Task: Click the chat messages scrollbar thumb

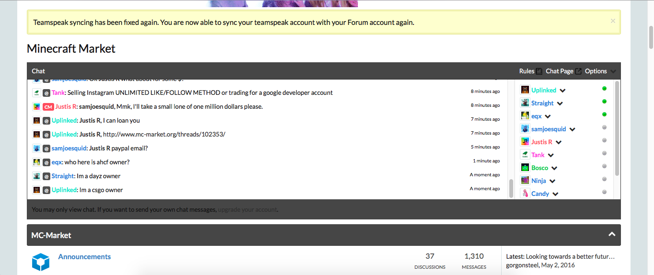Action: [511, 188]
